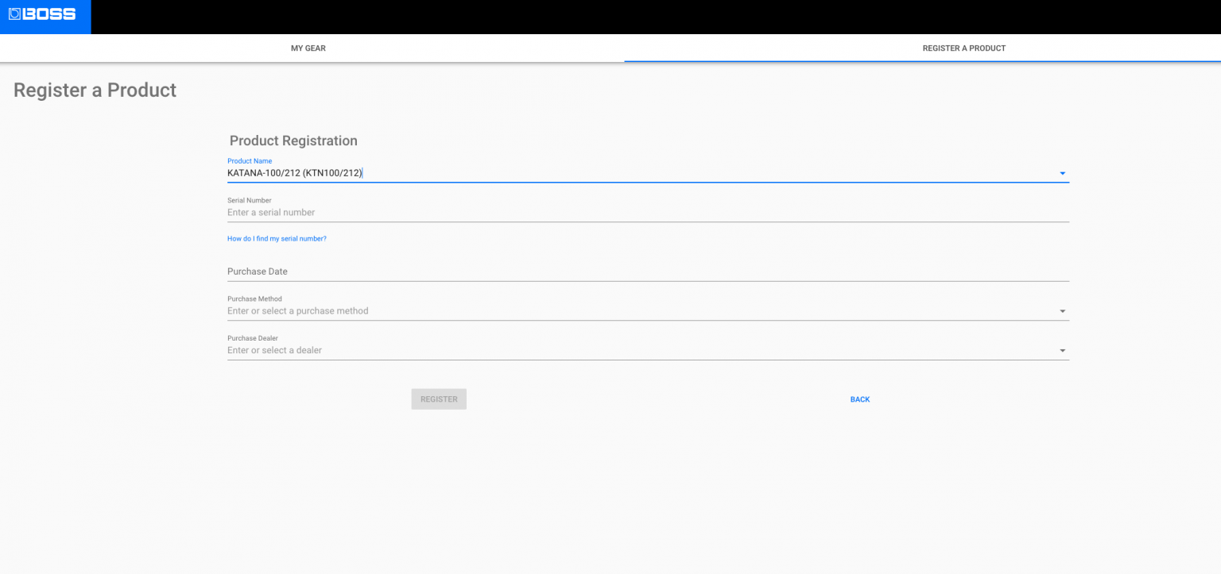The height and width of the screenshot is (574, 1221).
Task: Switch to the MY GEAR tab
Action: [308, 48]
